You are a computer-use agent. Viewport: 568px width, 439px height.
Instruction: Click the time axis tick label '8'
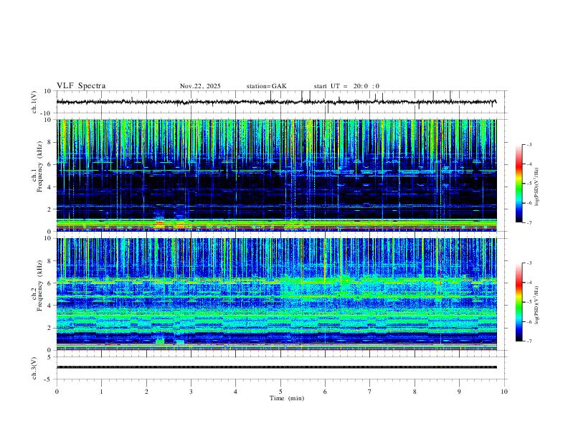click(x=415, y=392)
